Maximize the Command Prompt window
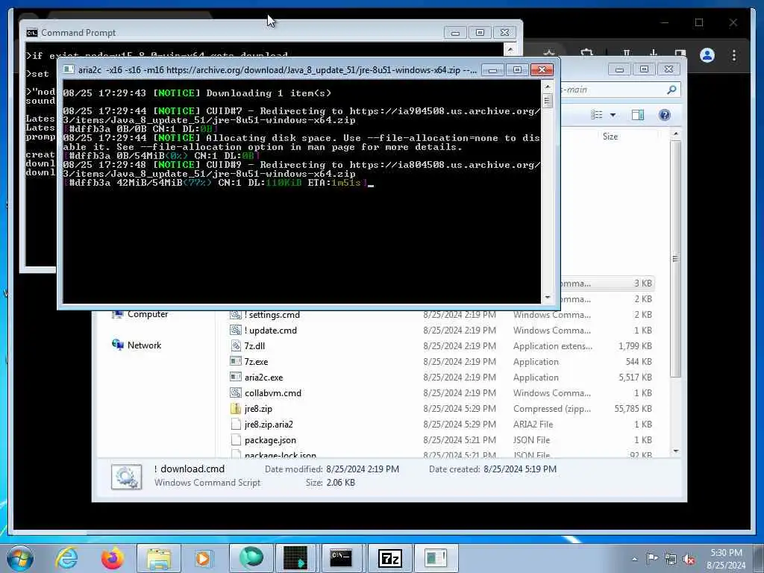 [x=480, y=33]
